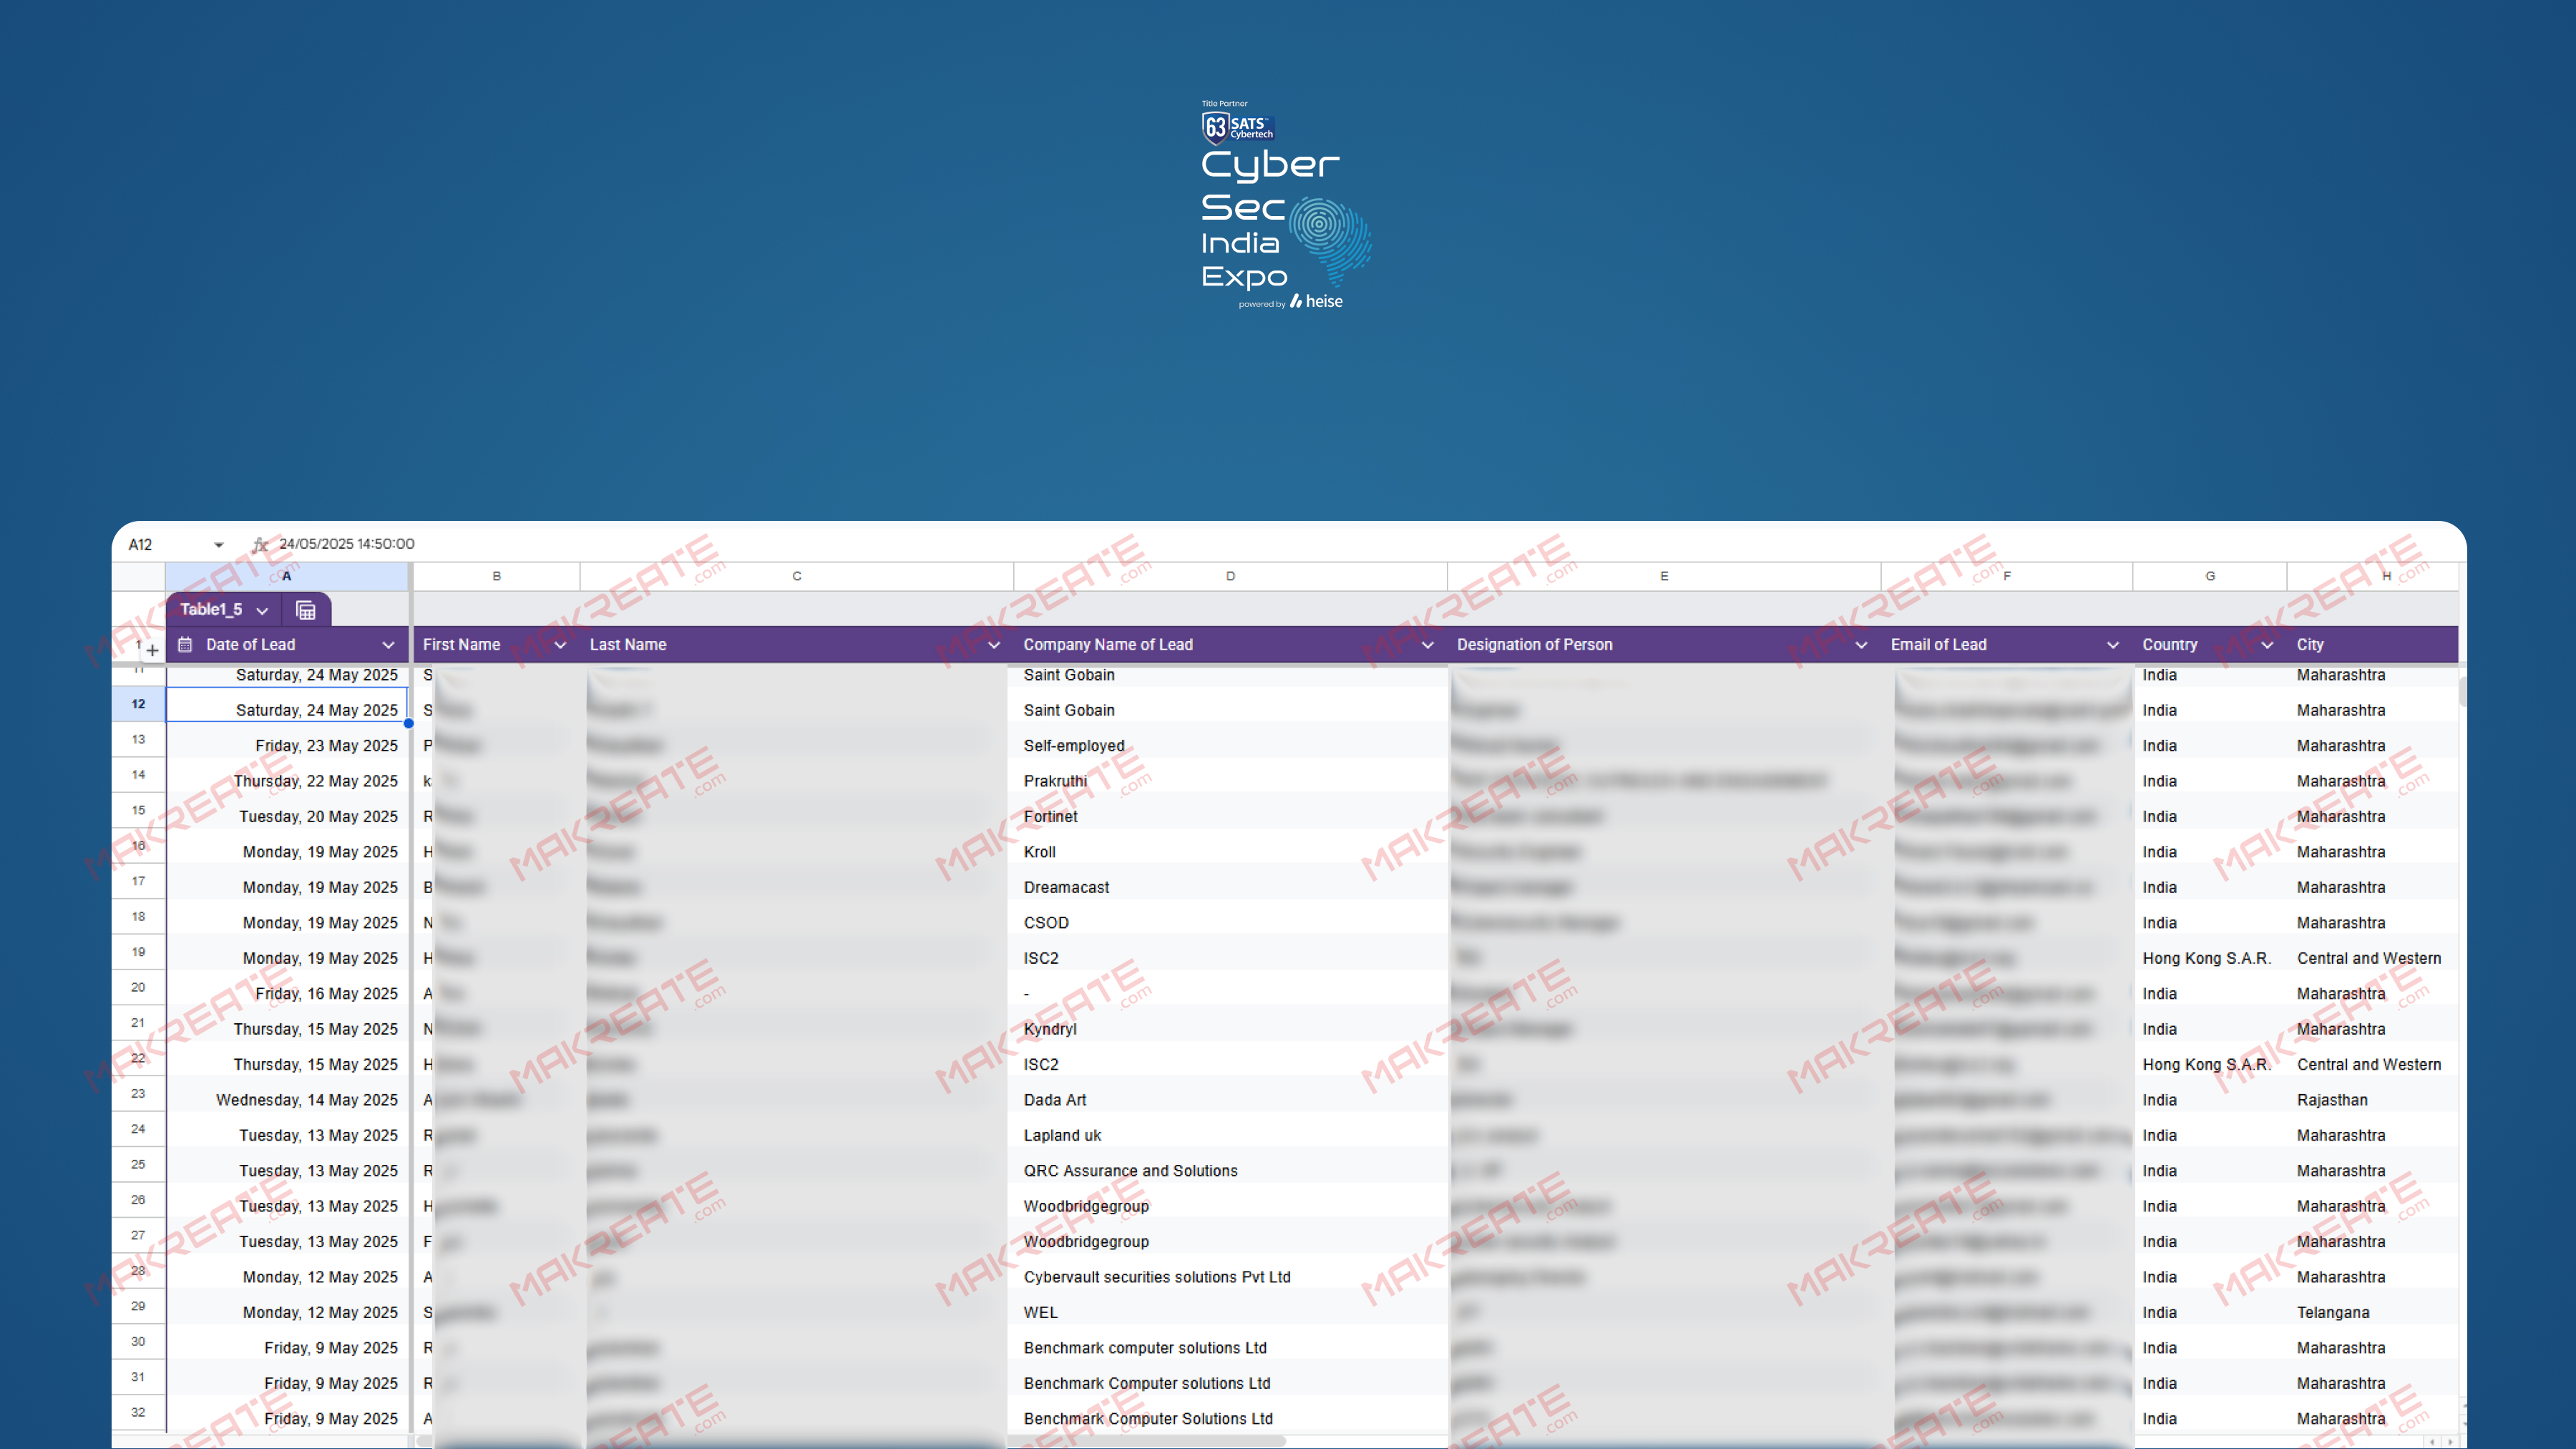
Task: Click the formula bar date value
Action: point(346,544)
